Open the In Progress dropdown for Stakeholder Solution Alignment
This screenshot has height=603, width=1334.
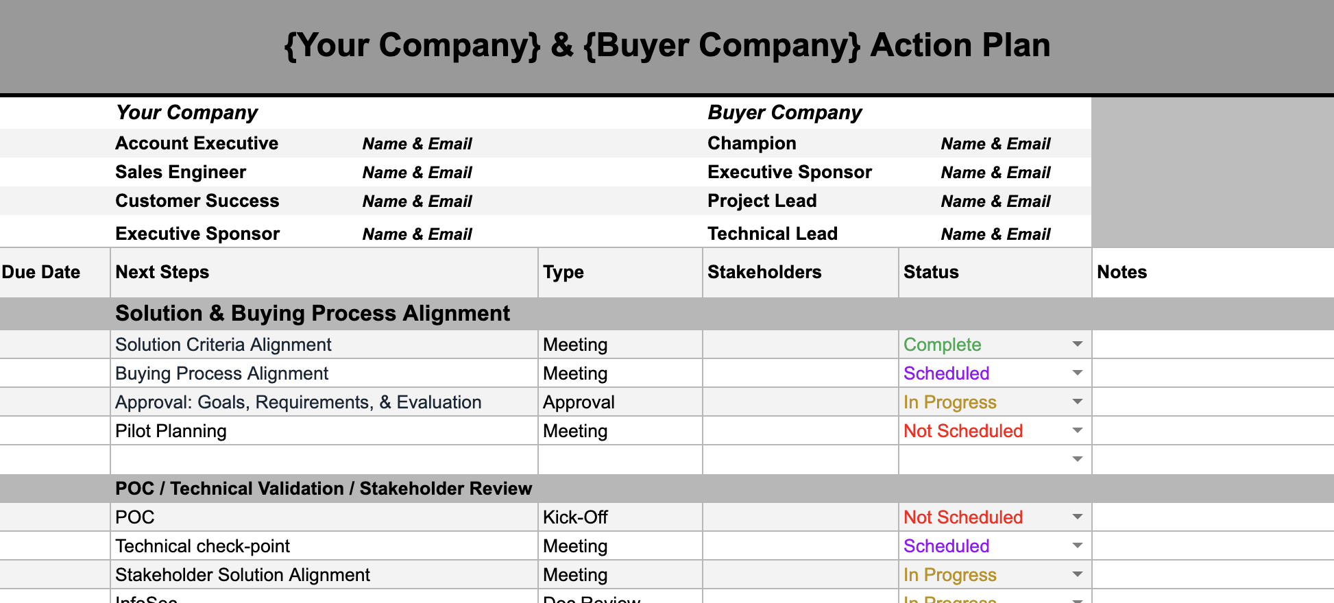[1078, 575]
